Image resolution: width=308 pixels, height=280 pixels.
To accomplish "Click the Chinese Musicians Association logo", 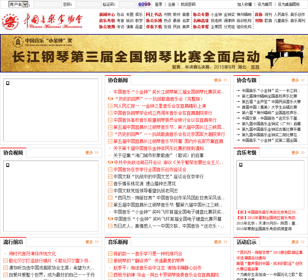I will (42, 21).
